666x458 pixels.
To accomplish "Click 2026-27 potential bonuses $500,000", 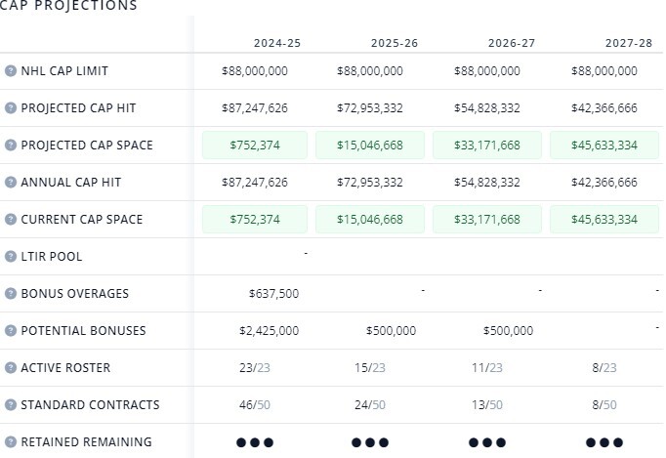I will coord(509,330).
